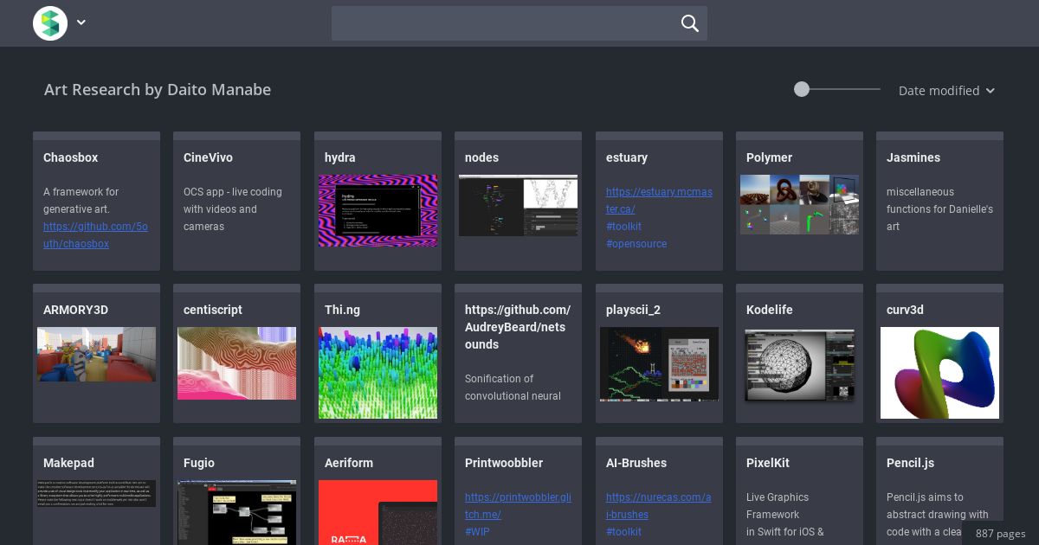Click the #WIP tag in Printwoobbler card

[x=477, y=532]
